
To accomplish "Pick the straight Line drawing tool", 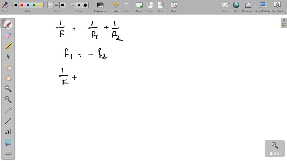I will [x=8, y=121].
